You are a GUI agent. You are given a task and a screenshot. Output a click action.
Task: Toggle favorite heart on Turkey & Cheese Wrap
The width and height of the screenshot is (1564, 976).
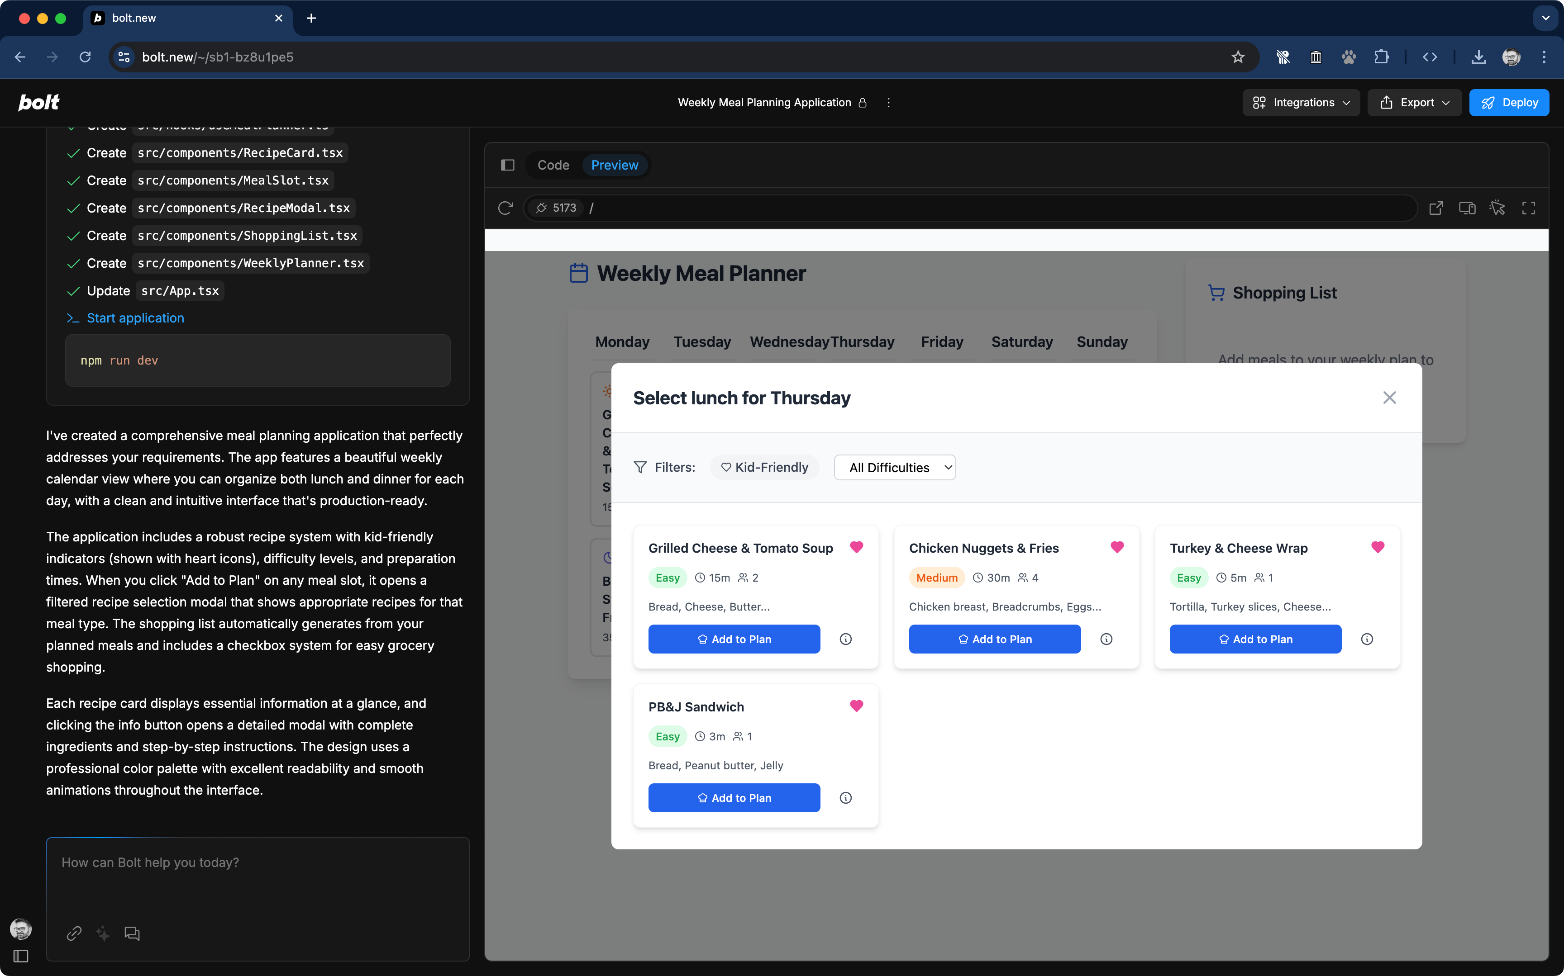[1378, 547]
